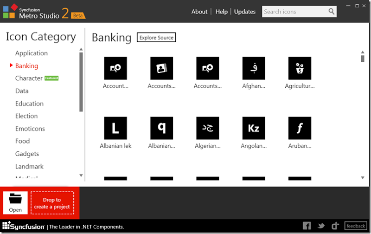Select the Character category
This screenshot has width=371, height=234.
(29, 78)
